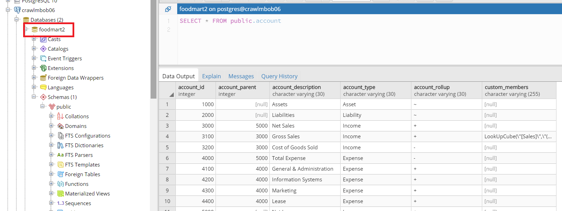This screenshot has height=211, width=562.
Task: Click the account_rollup column header
Action: [x=447, y=90]
